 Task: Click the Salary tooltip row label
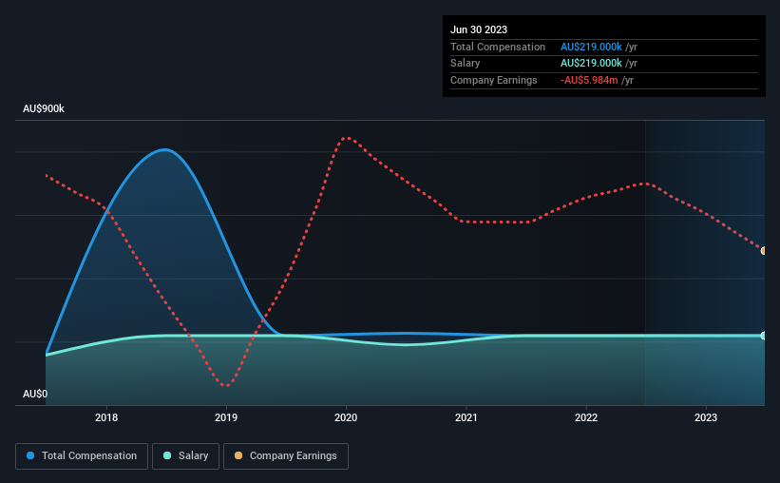466,64
